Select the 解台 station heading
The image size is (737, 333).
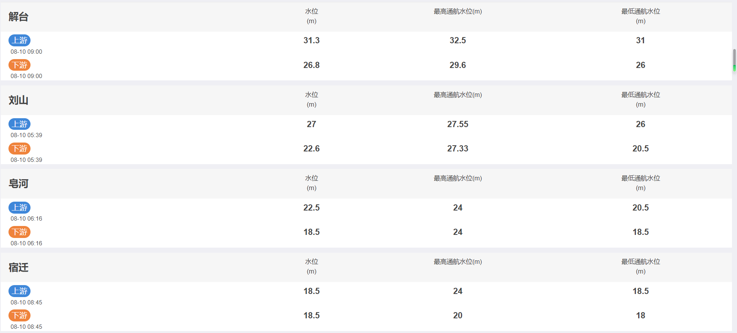19,17
